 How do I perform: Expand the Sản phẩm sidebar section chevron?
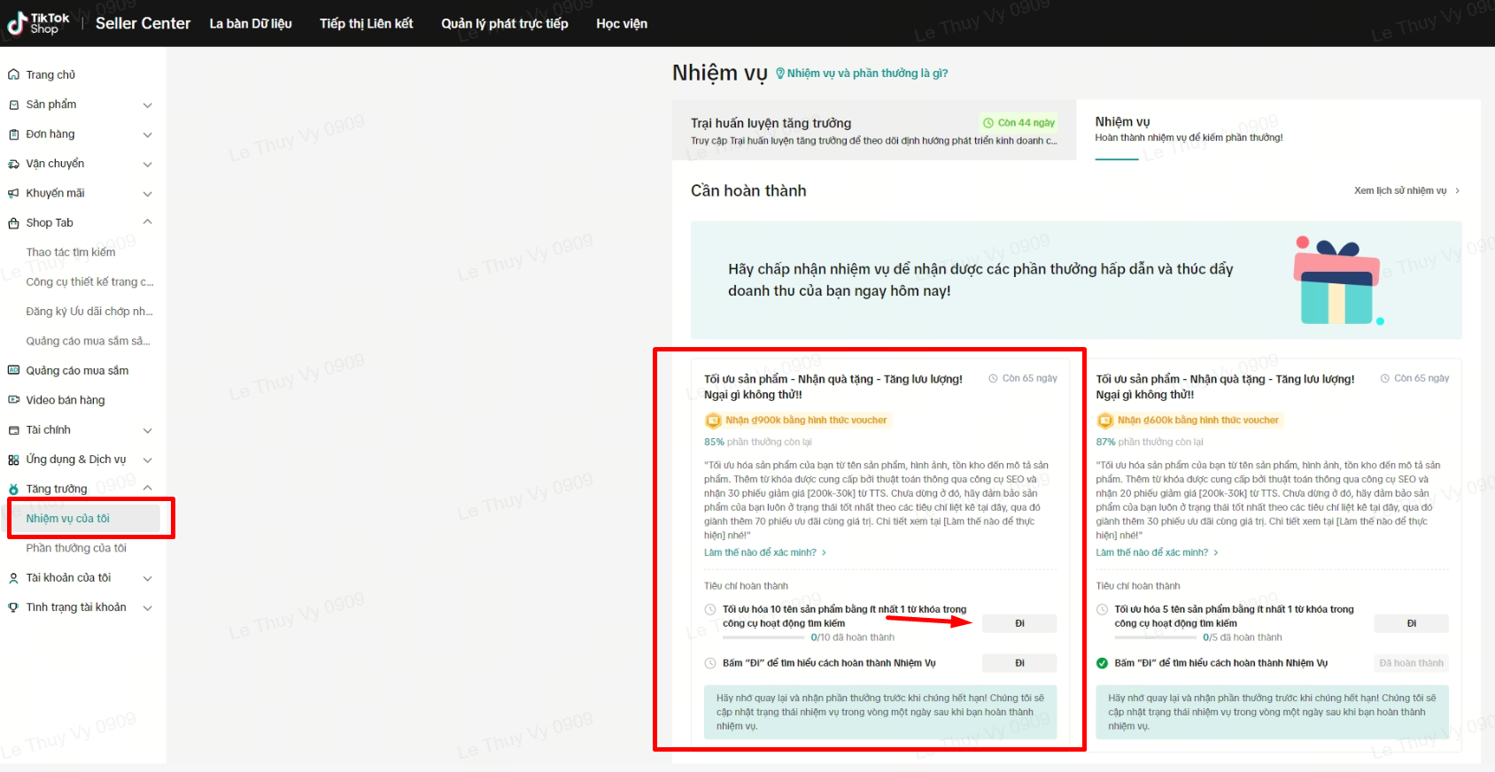(148, 105)
